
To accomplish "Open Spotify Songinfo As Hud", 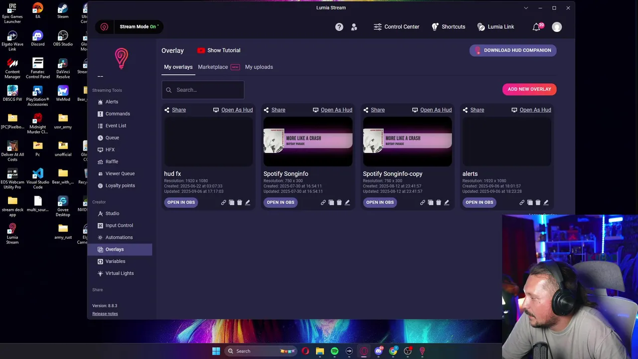I will (332, 110).
